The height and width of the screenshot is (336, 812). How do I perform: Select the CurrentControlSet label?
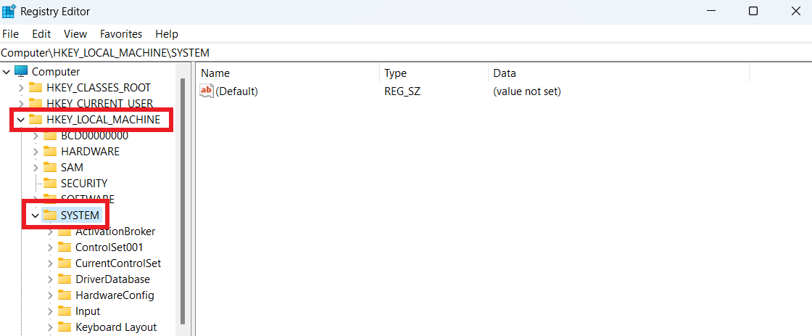point(119,263)
